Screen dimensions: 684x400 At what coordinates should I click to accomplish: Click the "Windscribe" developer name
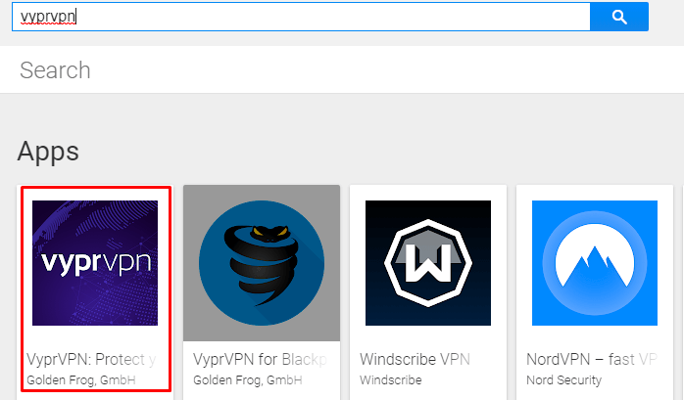[390, 380]
